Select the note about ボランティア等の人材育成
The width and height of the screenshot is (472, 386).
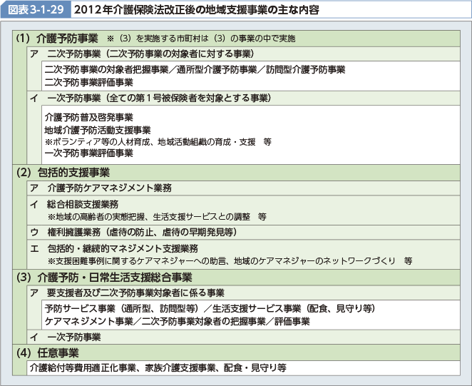(x=157, y=141)
